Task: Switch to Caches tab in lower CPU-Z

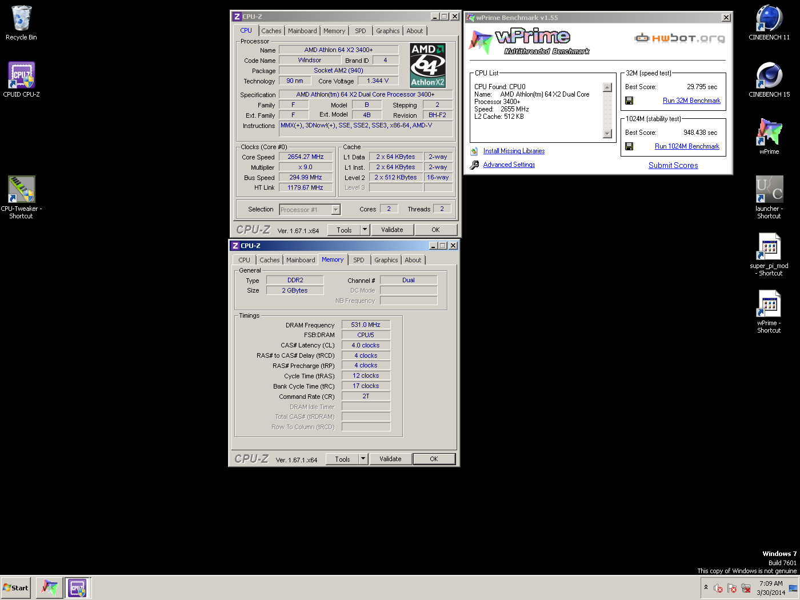Action: (270, 260)
